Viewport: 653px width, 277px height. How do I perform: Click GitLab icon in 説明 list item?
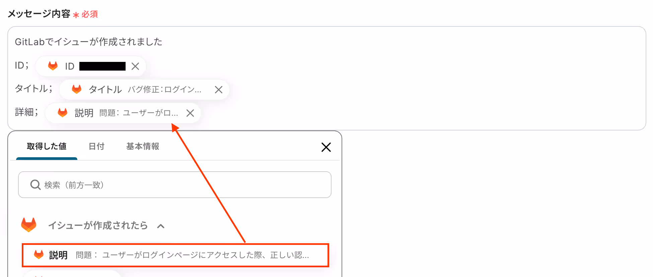point(39,255)
